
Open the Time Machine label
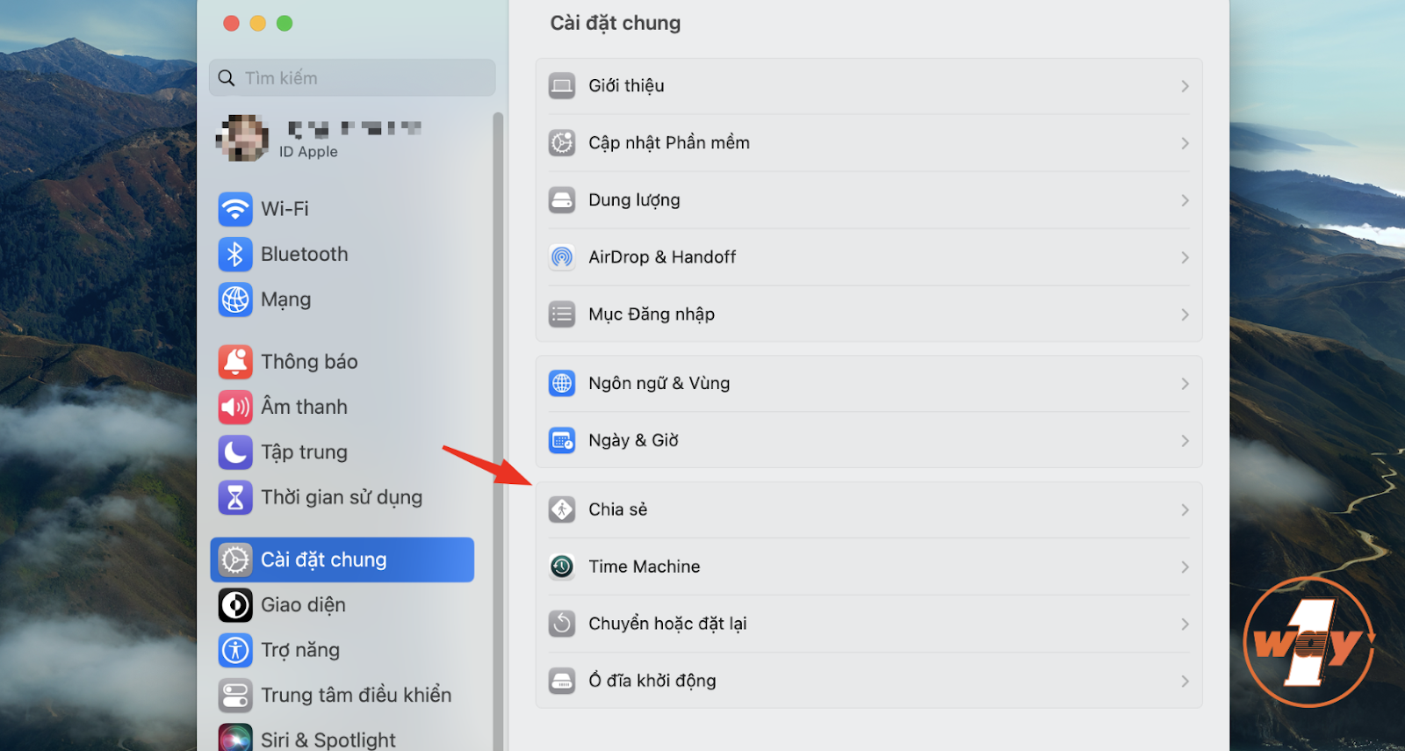pyautogui.click(x=645, y=567)
